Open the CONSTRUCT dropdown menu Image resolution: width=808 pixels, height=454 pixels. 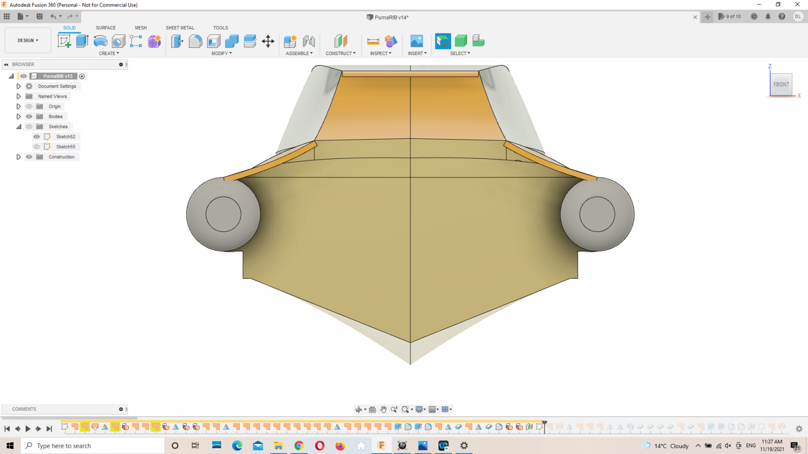(341, 53)
